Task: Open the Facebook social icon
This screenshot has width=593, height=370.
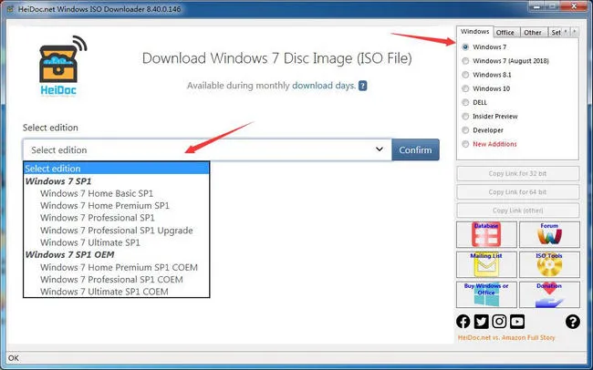Action: pos(463,322)
